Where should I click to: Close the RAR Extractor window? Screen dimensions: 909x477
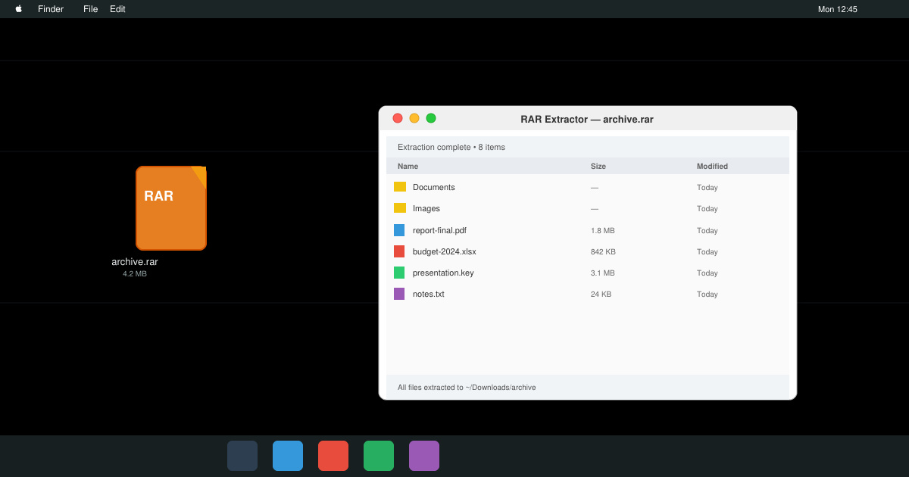398,118
